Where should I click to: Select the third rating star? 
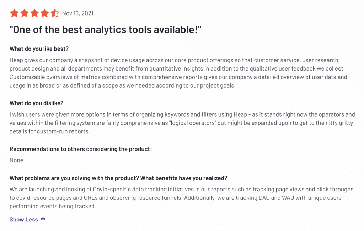tap(34, 13)
